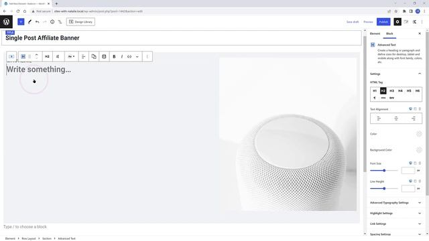Screen dimensions: 429x241
Task: Select H3 HTML tag
Action: coord(391,91)
